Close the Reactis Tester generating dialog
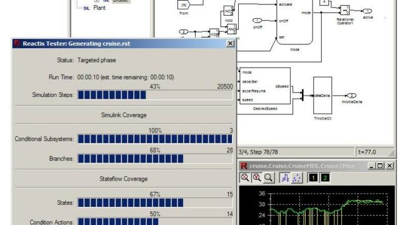Screen dimensions: 400x225 coord(230,43)
